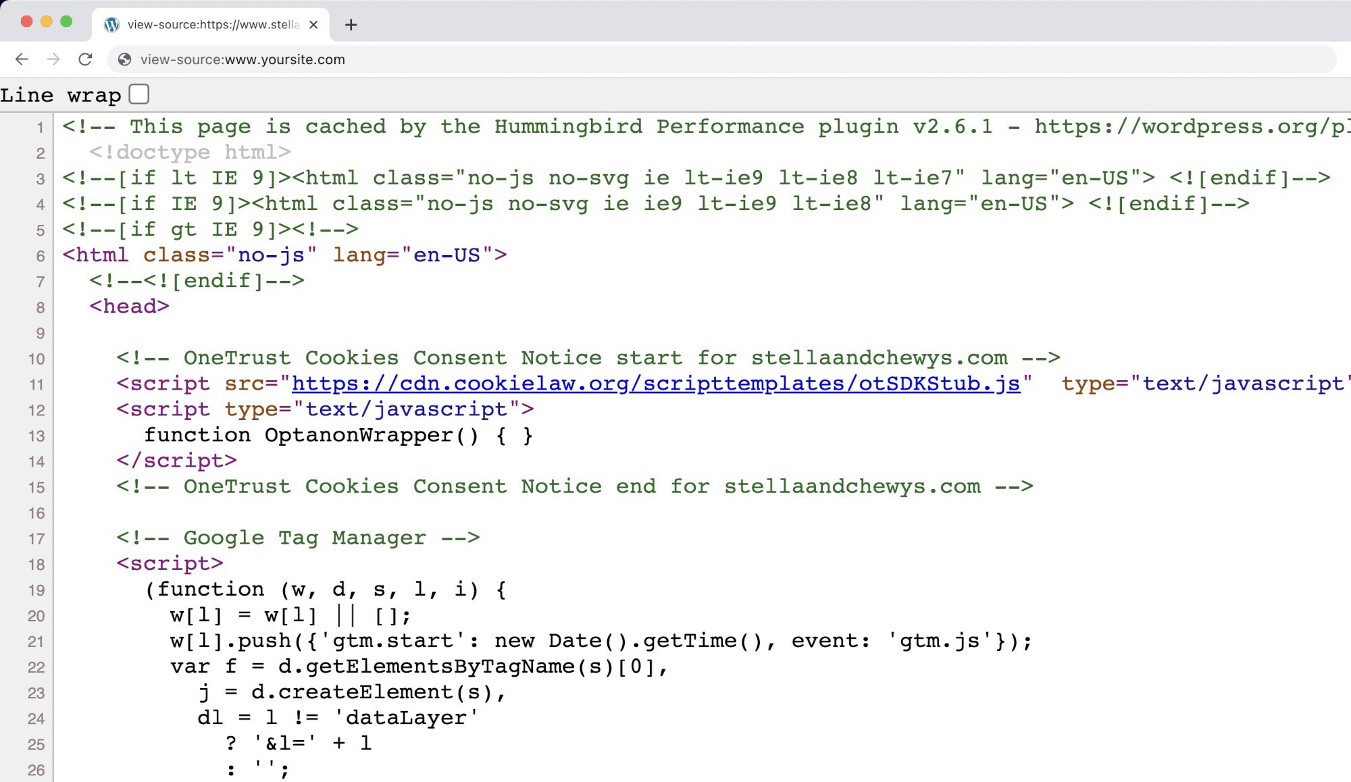Enable the Line wrap checkbox
The width and height of the screenshot is (1351, 782).
click(139, 94)
